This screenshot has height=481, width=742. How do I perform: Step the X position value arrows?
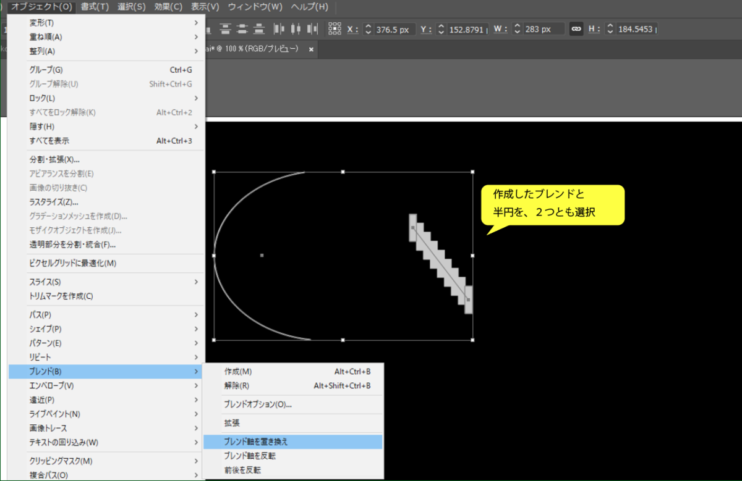pos(369,29)
